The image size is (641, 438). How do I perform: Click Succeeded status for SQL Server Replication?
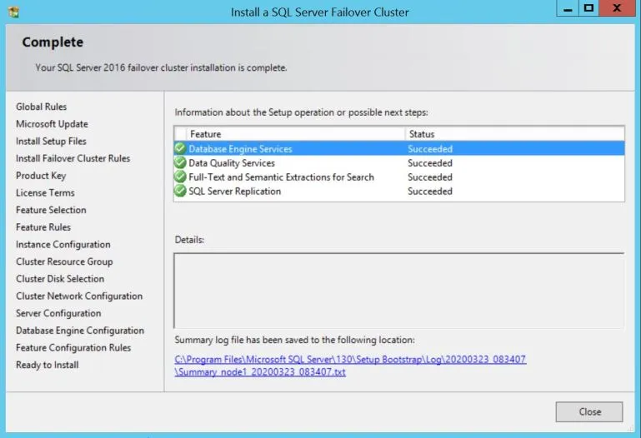click(x=430, y=191)
